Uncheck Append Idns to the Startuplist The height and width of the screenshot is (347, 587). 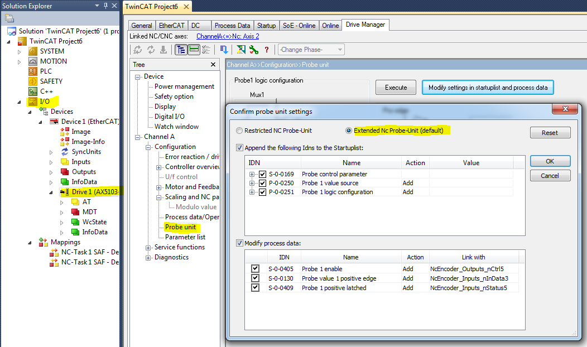click(239, 148)
